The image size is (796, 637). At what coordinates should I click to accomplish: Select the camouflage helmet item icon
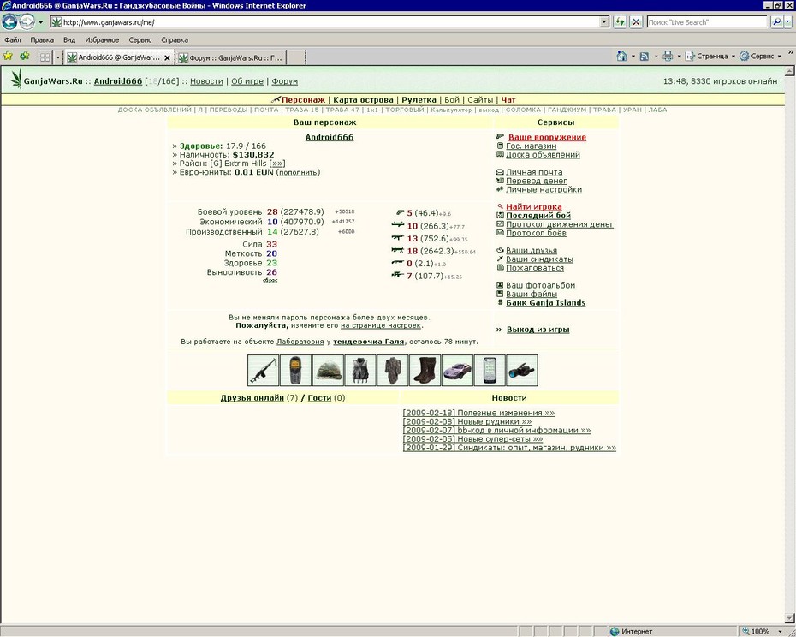[x=328, y=371]
